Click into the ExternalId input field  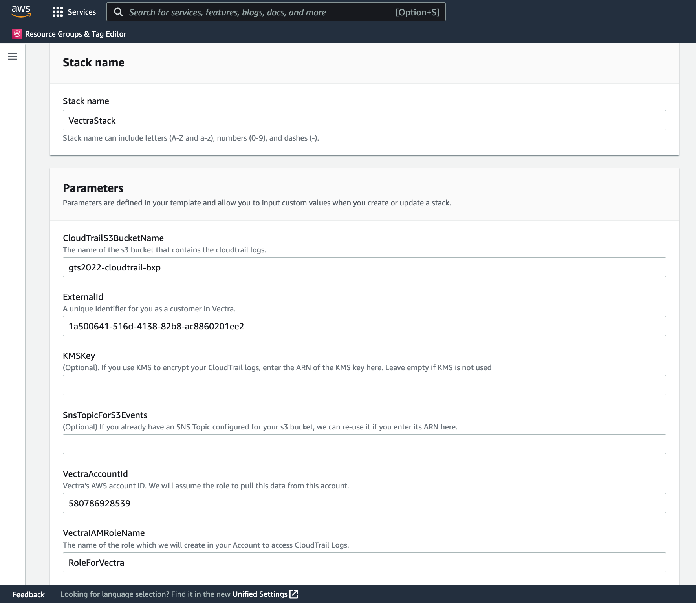pos(364,326)
